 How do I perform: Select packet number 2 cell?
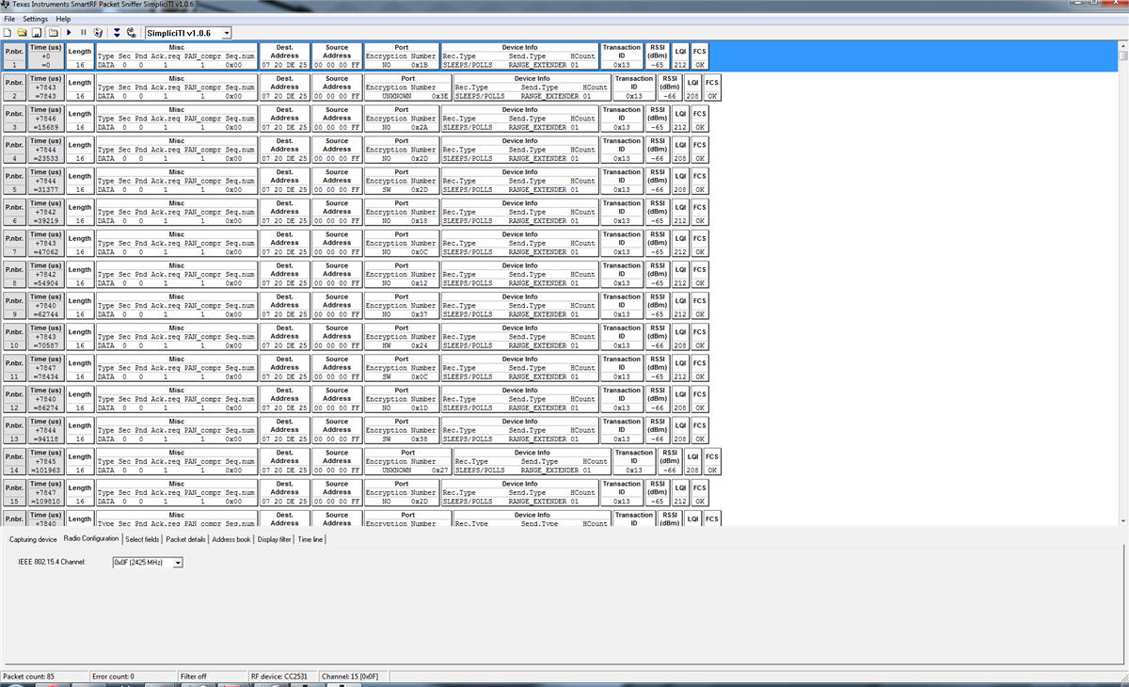coord(14,87)
